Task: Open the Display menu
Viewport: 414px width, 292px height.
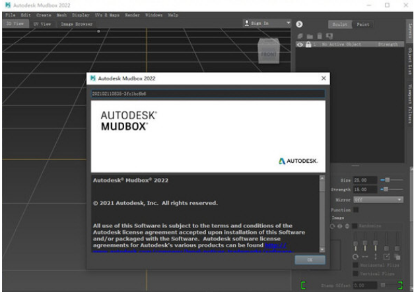Action: click(81, 15)
